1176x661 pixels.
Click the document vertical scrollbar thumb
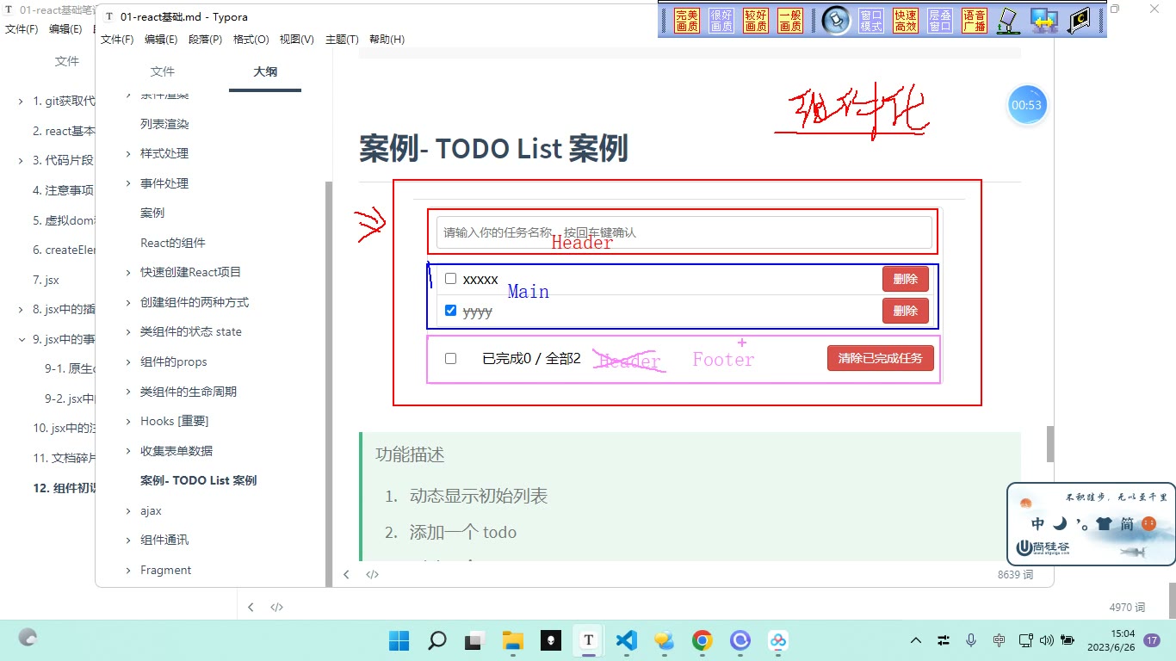click(1050, 443)
